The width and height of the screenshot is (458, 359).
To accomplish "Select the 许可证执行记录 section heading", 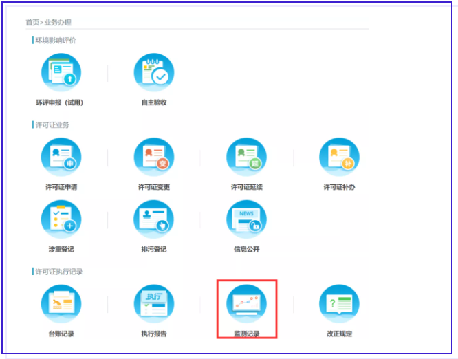I will pos(59,272).
